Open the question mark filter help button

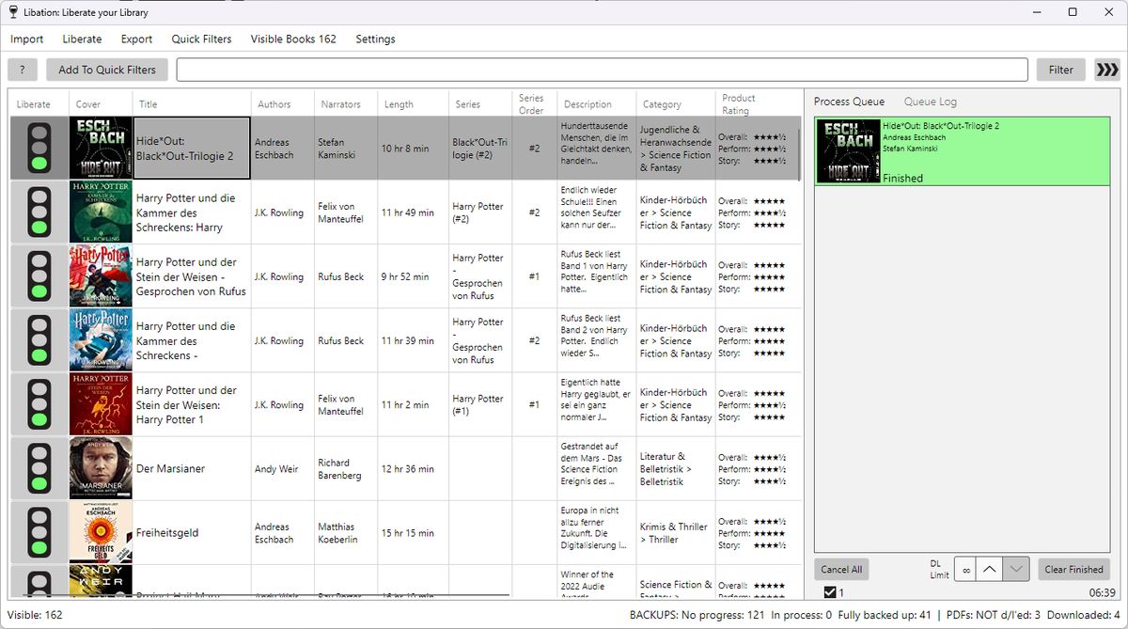tap(23, 70)
